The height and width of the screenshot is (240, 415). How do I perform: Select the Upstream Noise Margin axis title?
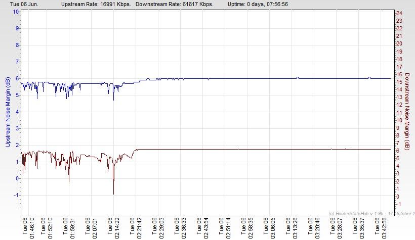7,111
